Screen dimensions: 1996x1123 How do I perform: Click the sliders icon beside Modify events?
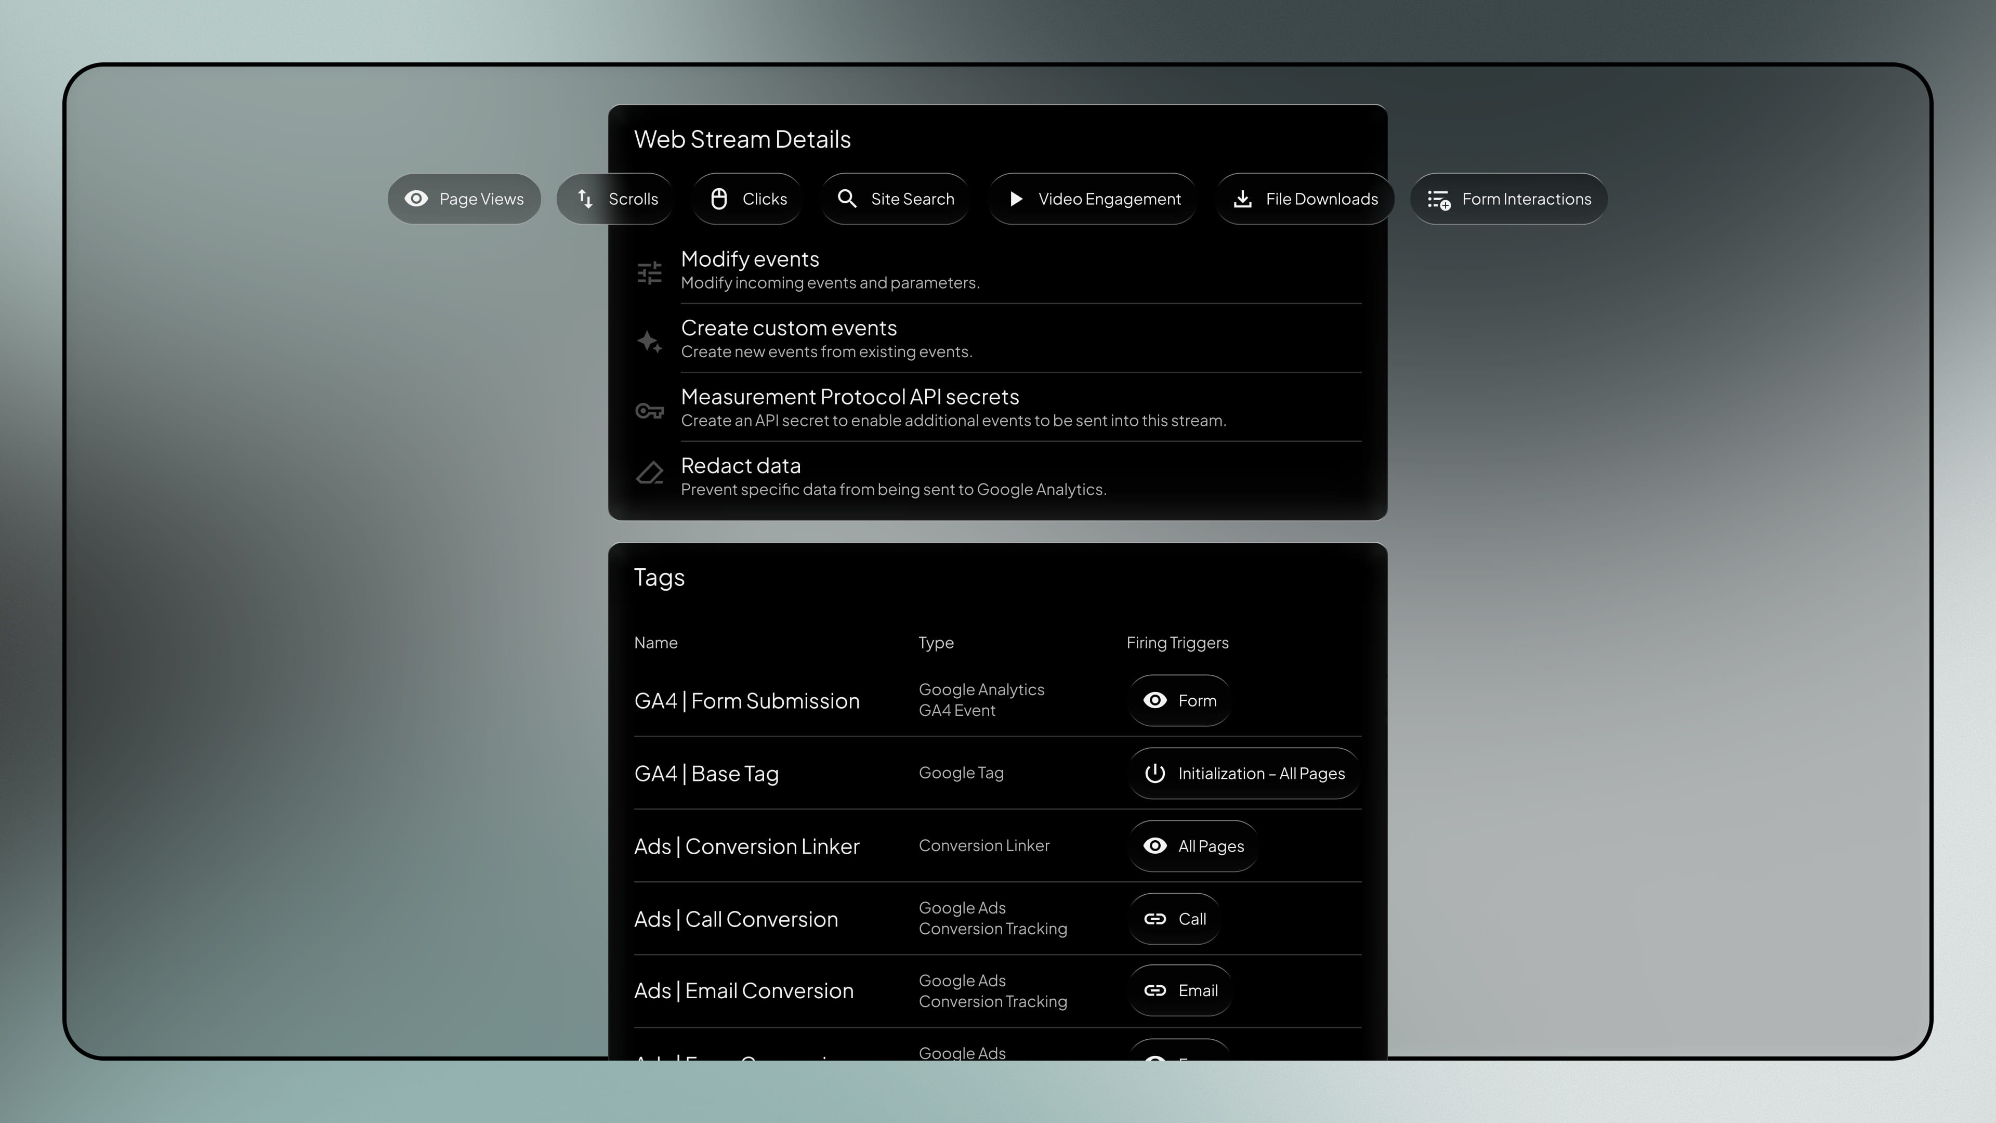(649, 272)
